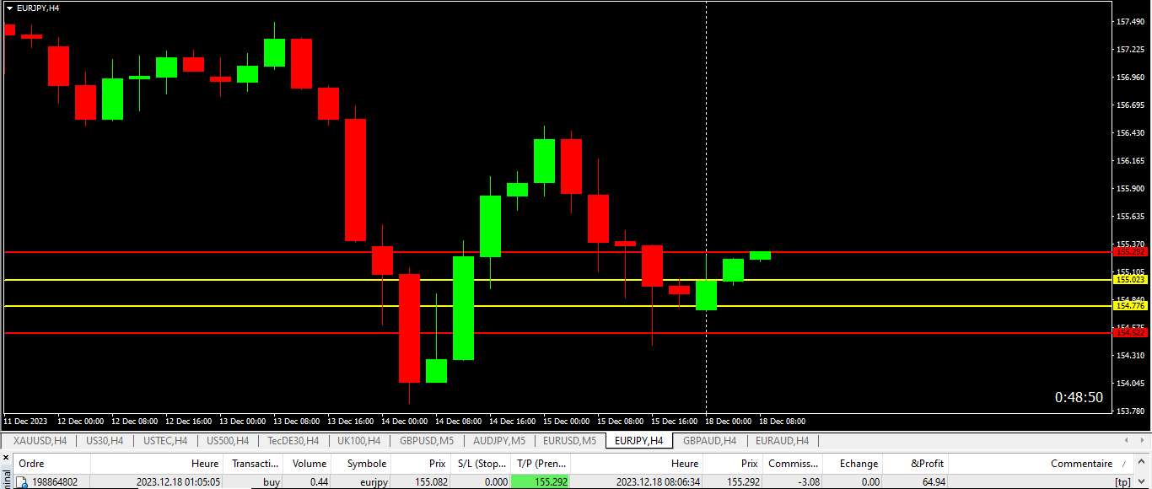This screenshot has height=489, width=1152.
Task: Open the EURJPY,H4 chart dropdown arrow
Action: (9, 8)
